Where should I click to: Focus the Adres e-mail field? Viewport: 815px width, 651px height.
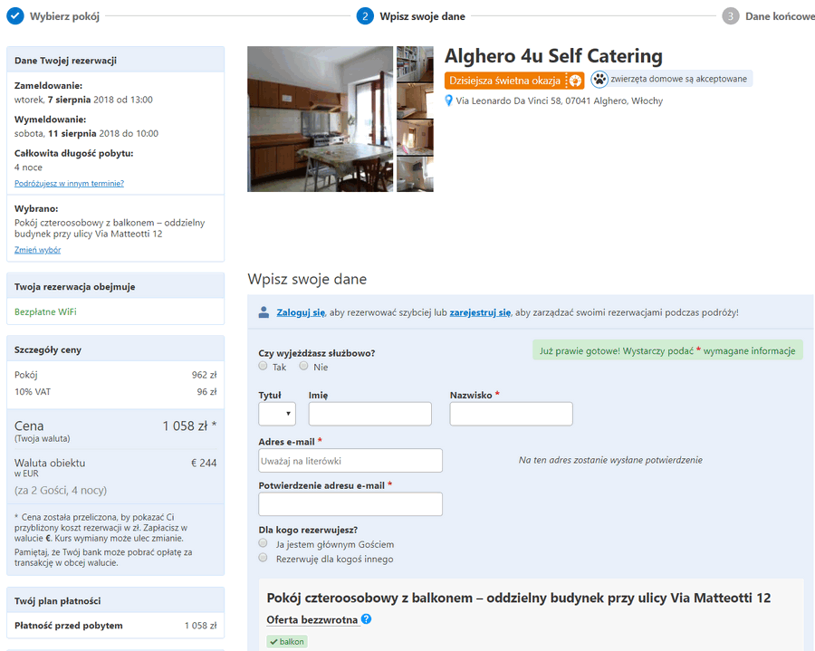tap(350, 460)
